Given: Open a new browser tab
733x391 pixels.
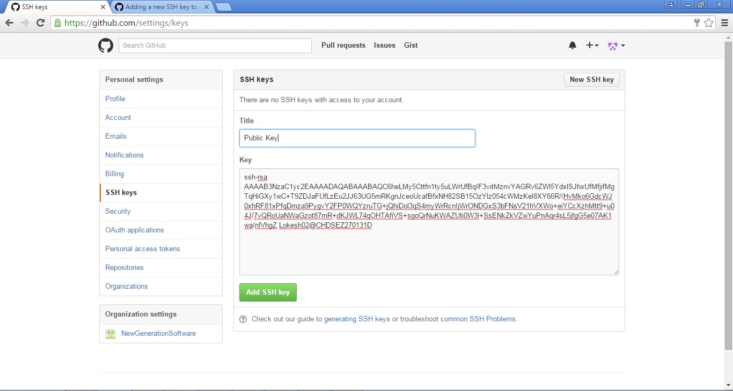Looking at the screenshot, I should [x=224, y=7].
